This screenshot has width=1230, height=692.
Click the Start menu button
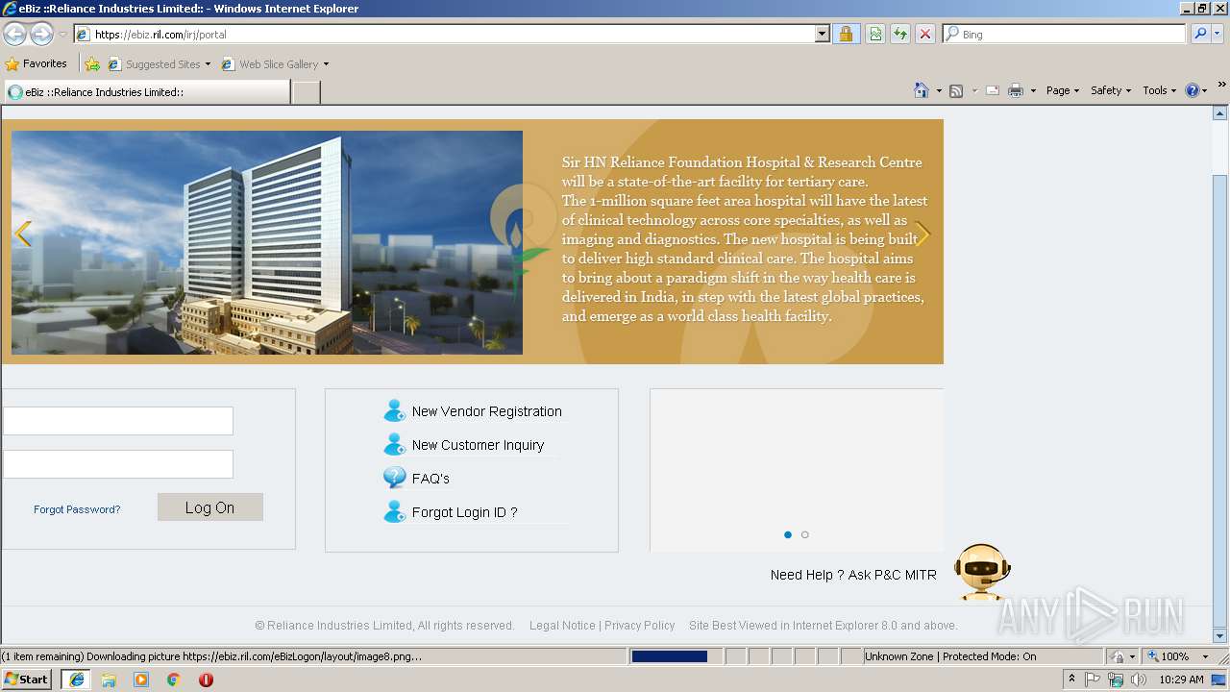click(x=27, y=680)
